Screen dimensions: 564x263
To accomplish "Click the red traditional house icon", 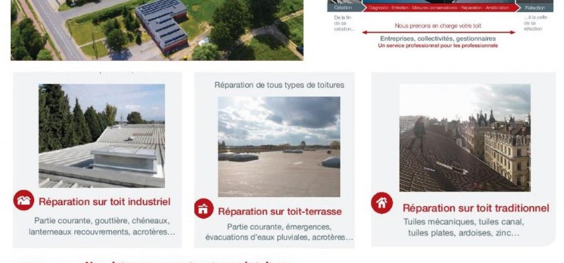I will pyautogui.click(x=382, y=203).
